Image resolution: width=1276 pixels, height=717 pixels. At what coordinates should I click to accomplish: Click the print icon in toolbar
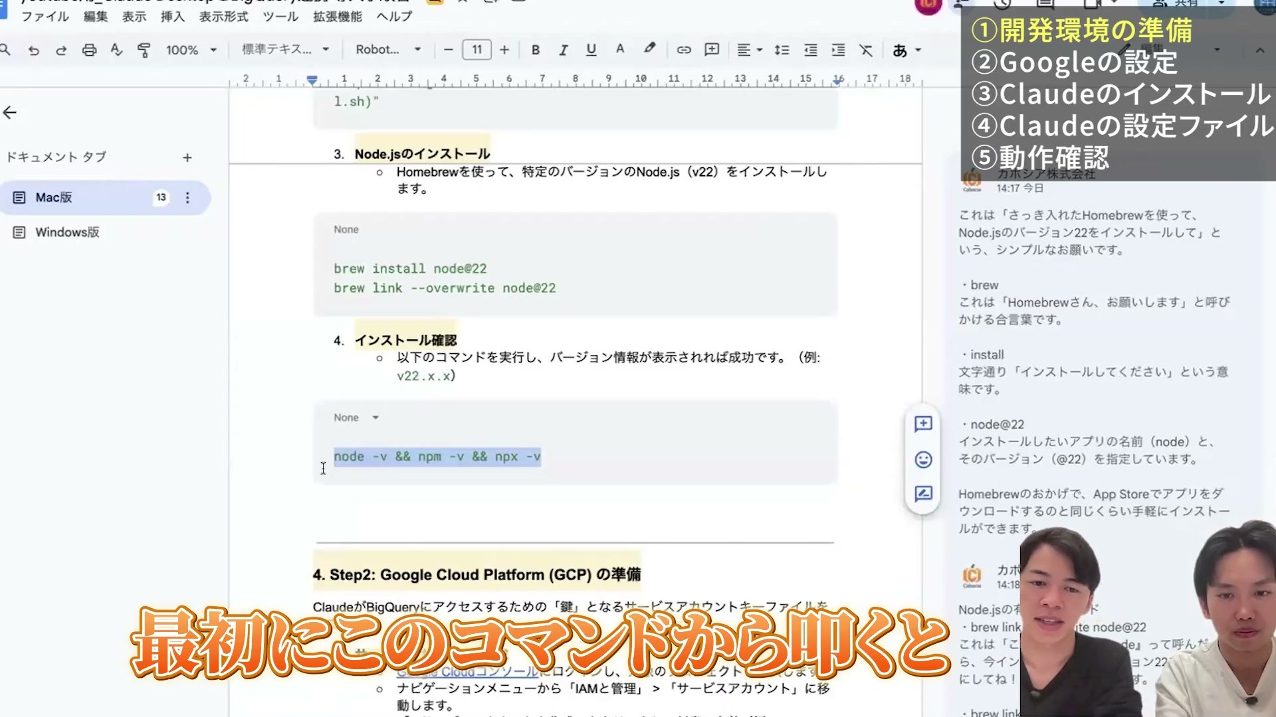click(x=89, y=50)
